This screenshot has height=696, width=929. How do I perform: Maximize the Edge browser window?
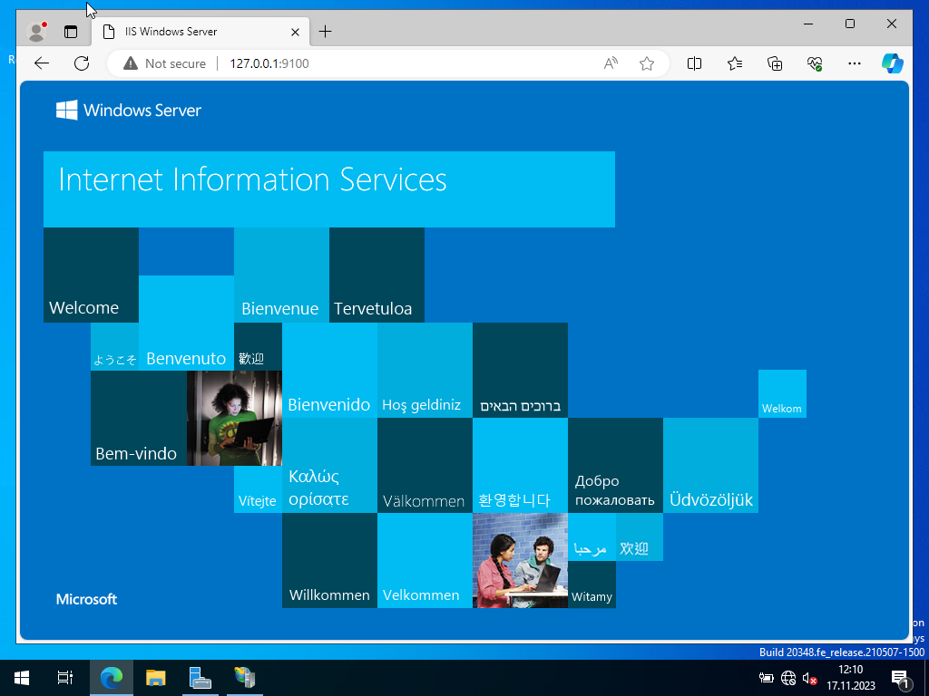click(849, 24)
